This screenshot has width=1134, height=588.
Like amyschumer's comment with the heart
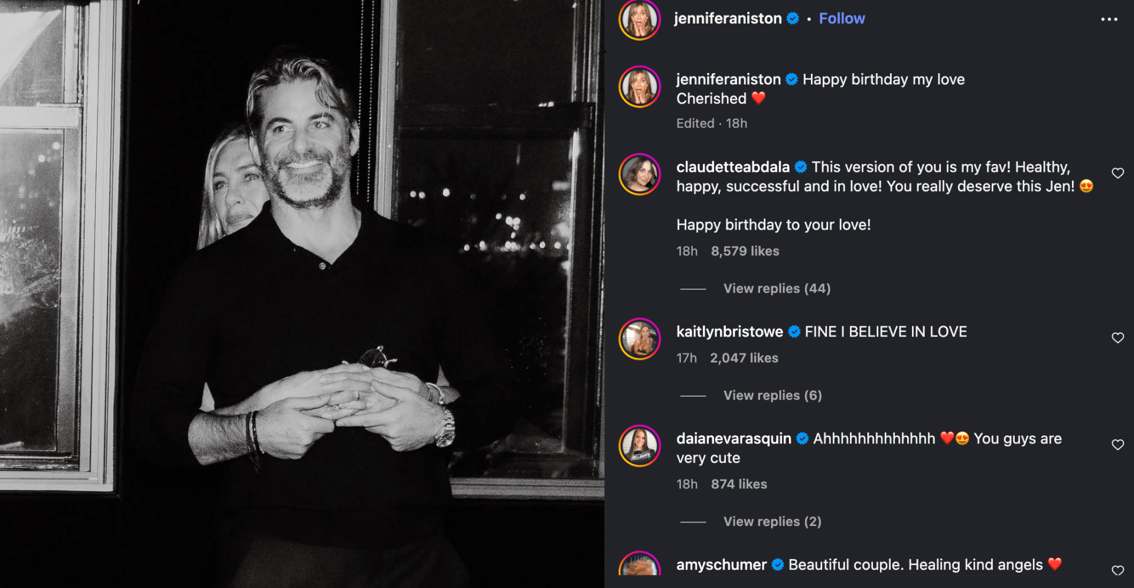(1117, 570)
